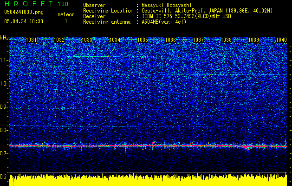Click the Ogata-vill. Akita-Pref. JAPAN location text
The width and height of the screenshot is (292, 186).
tap(207, 11)
